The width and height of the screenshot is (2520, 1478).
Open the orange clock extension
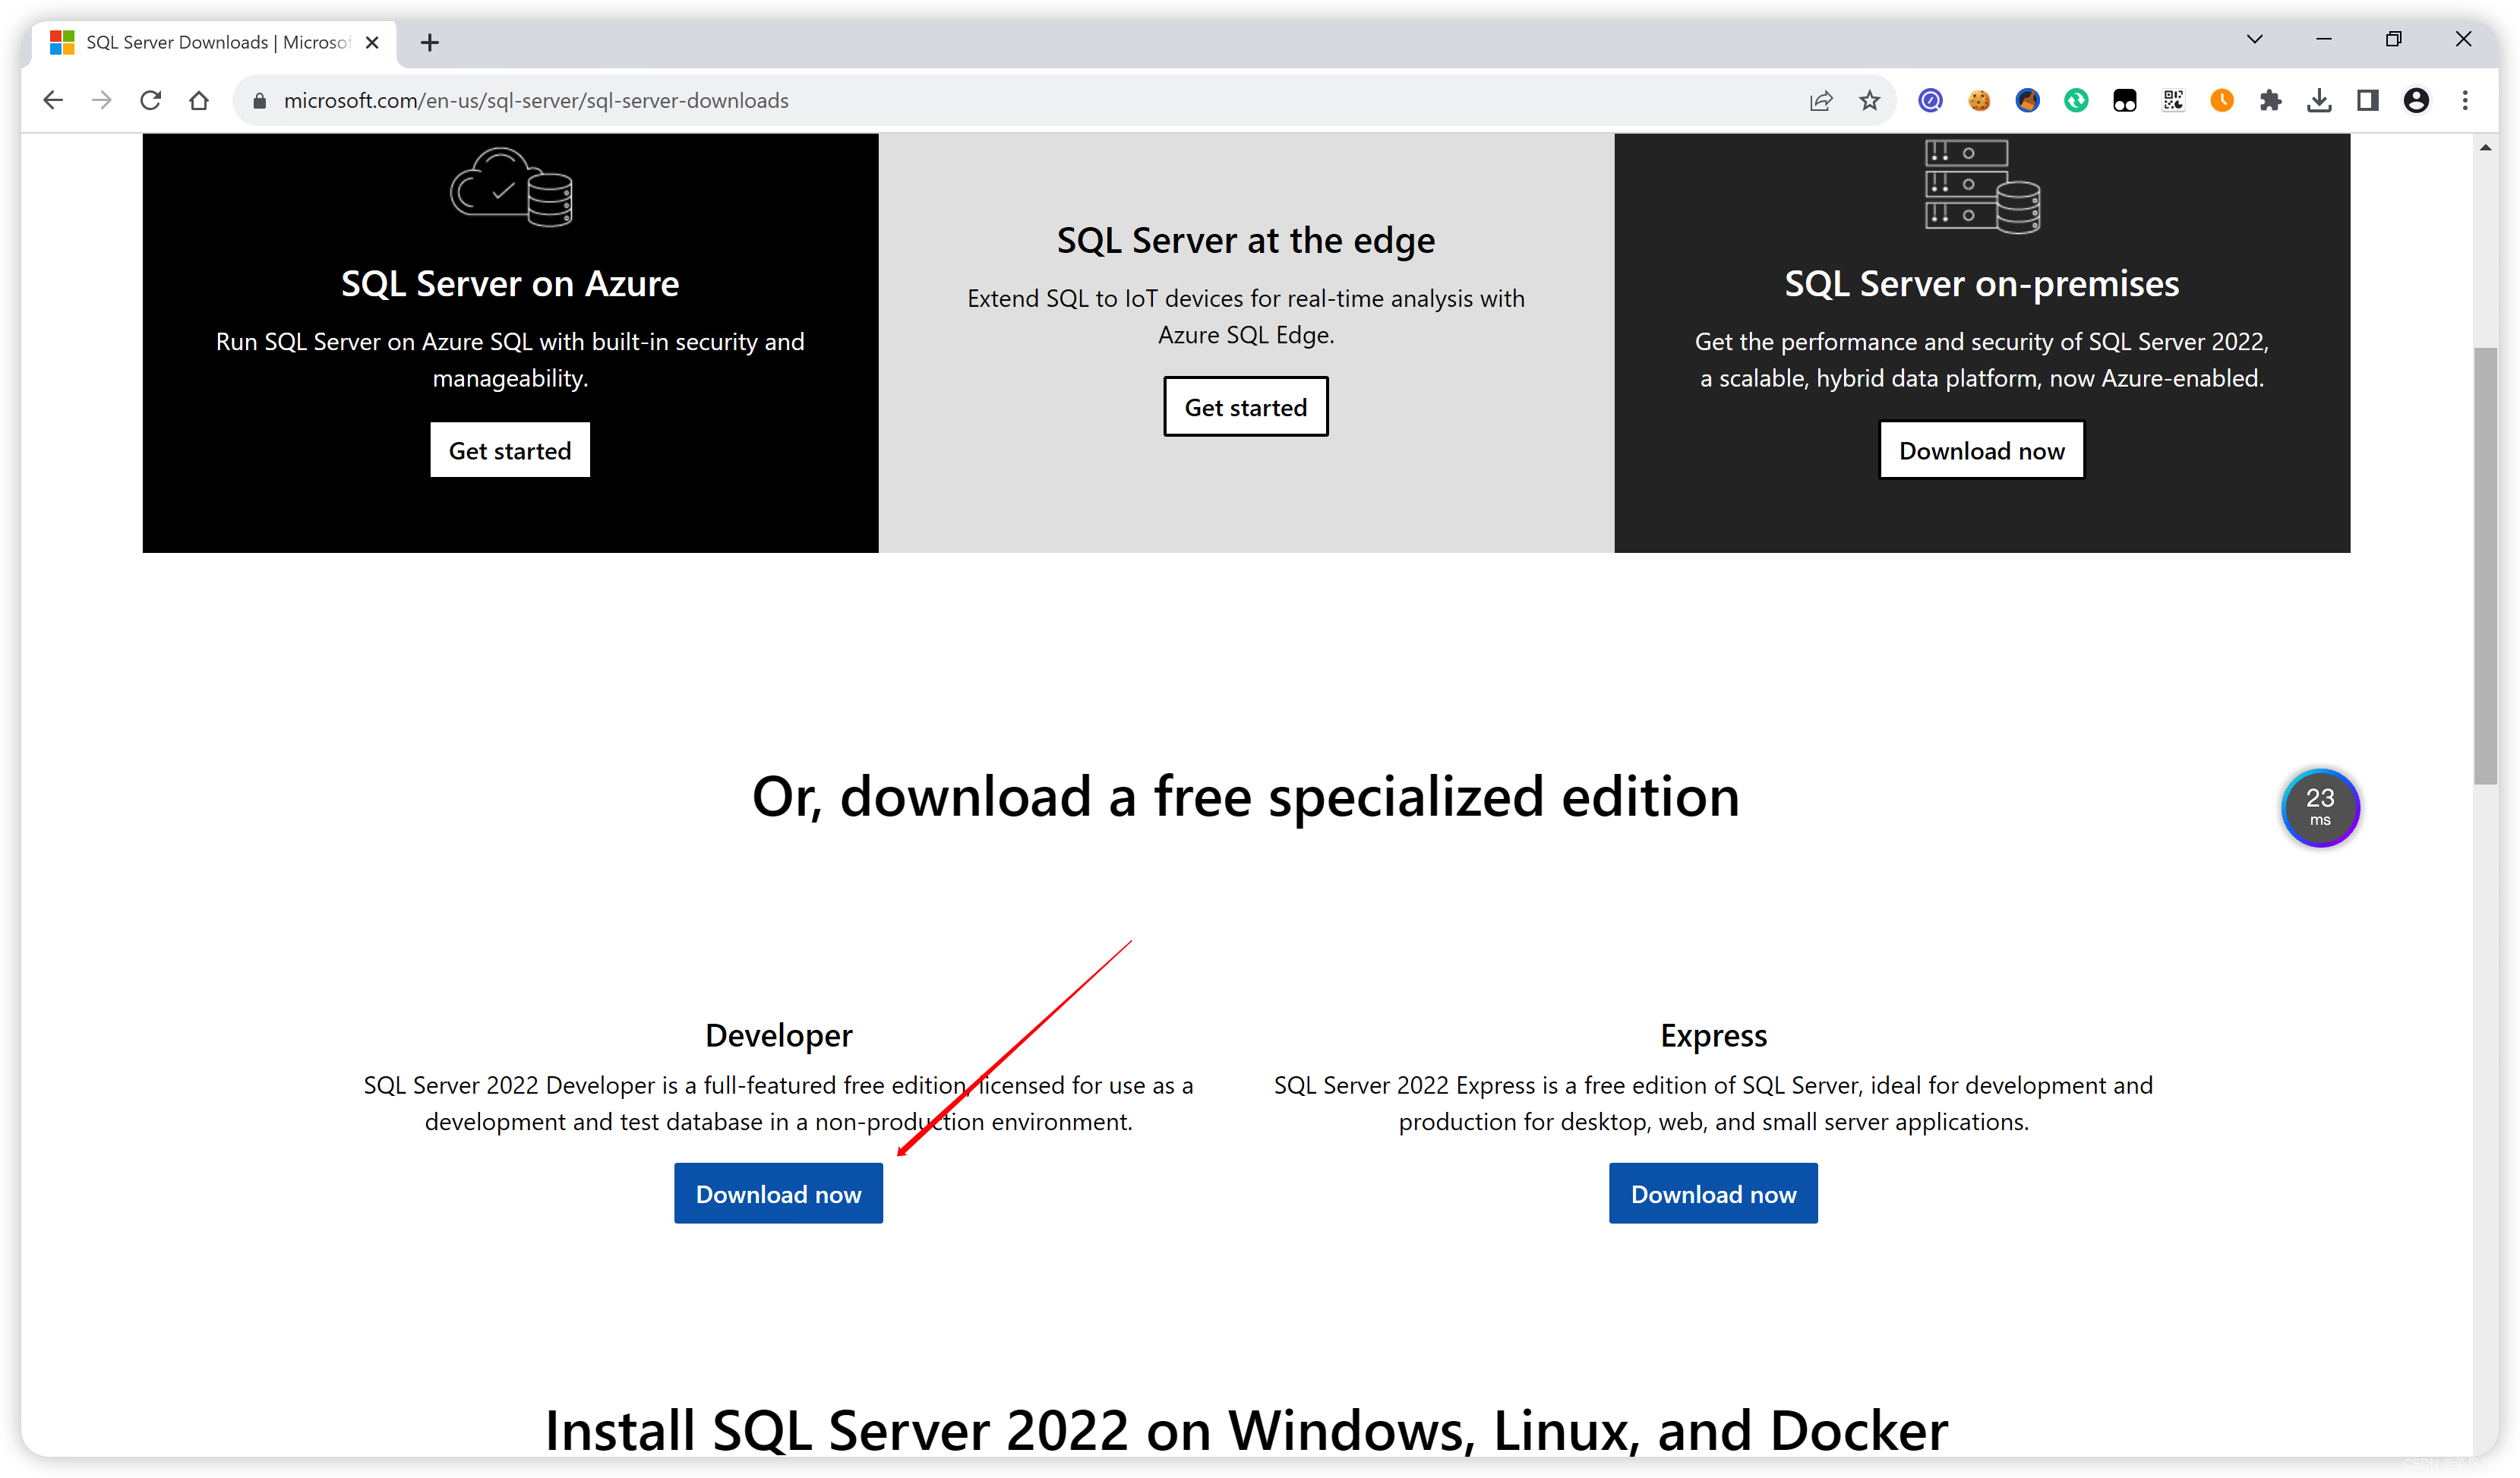2222,100
